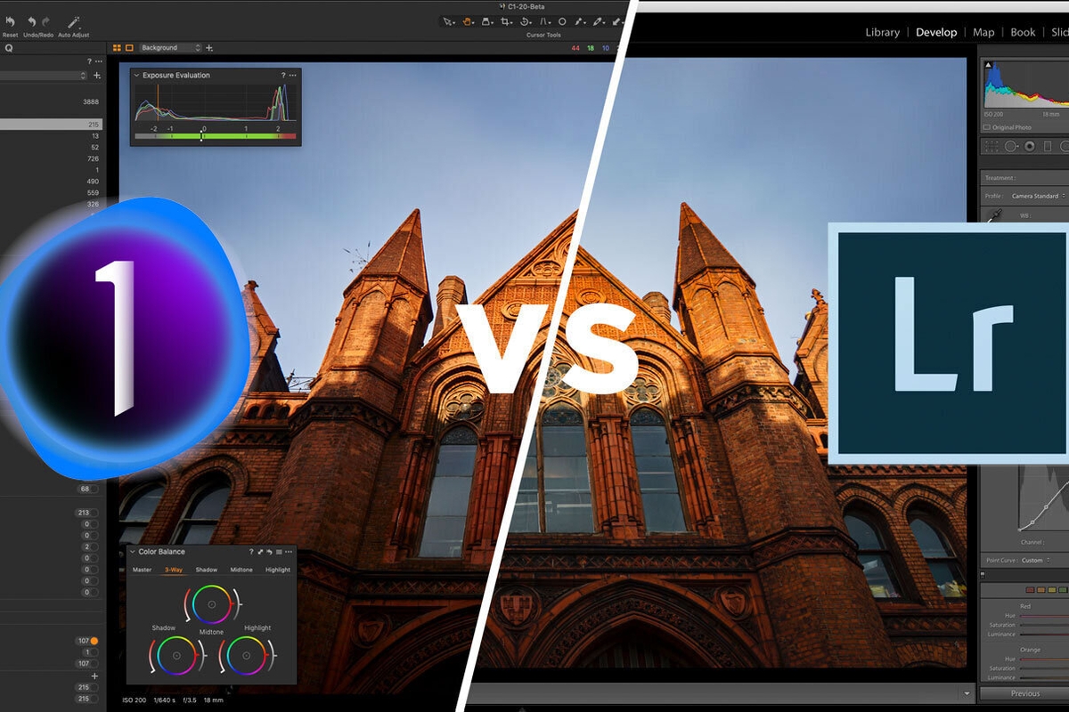Open the Background layer dropdown
The image size is (1069, 712).
click(x=169, y=48)
